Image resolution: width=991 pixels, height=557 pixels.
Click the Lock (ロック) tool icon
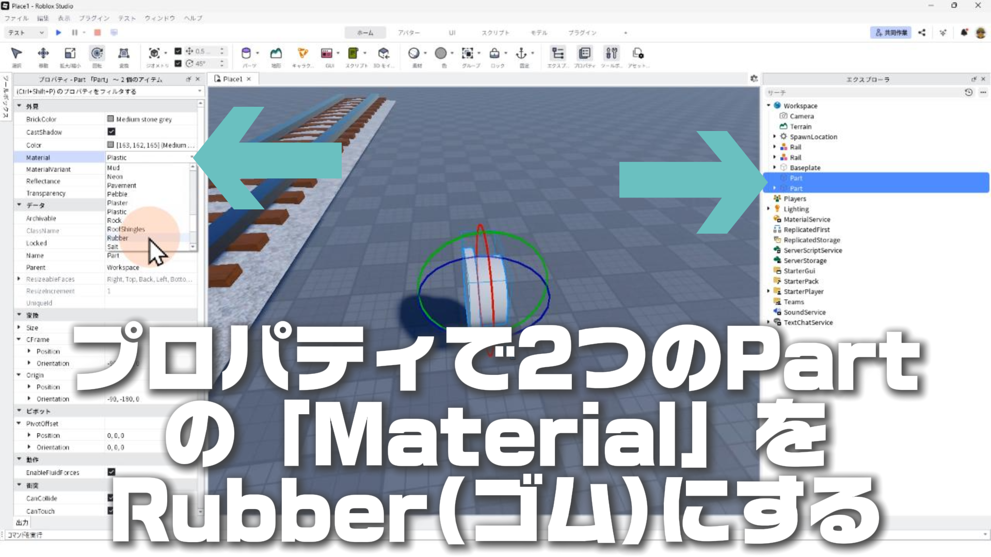pyautogui.click(x=494, y=54)
